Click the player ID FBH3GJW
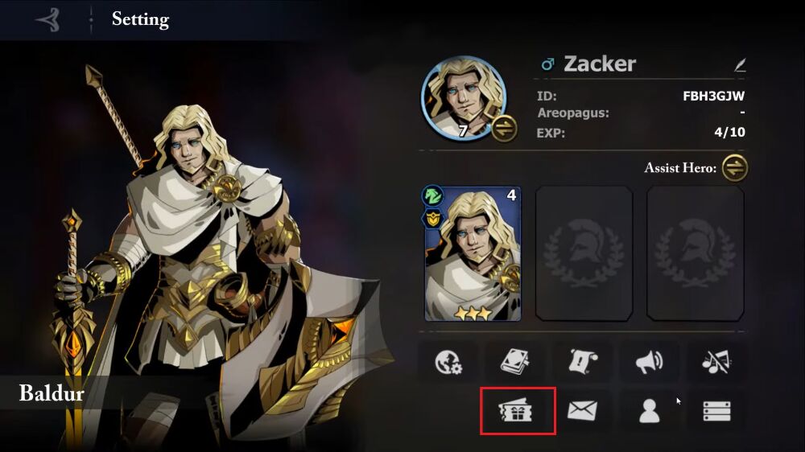Image resolution: width=805 pixels, height=452 pixels. click(x=713, y=96)
